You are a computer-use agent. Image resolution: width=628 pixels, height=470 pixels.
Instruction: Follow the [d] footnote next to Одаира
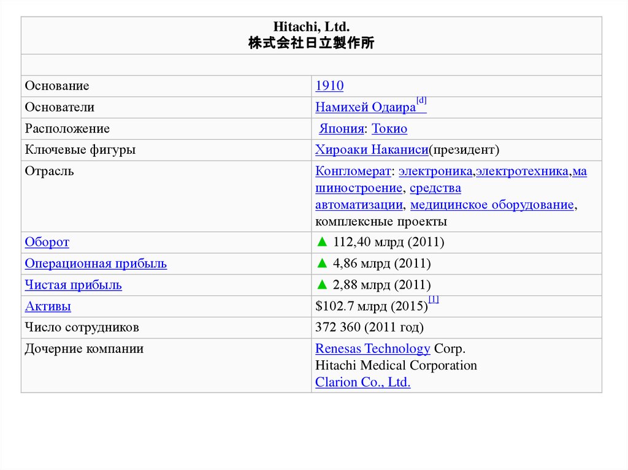coord(421,100)
